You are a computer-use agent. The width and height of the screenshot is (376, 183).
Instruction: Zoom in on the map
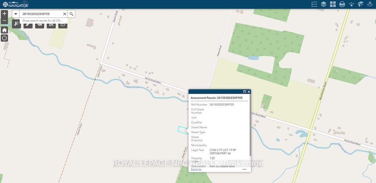pyautogui.click(x=4, y=14)
